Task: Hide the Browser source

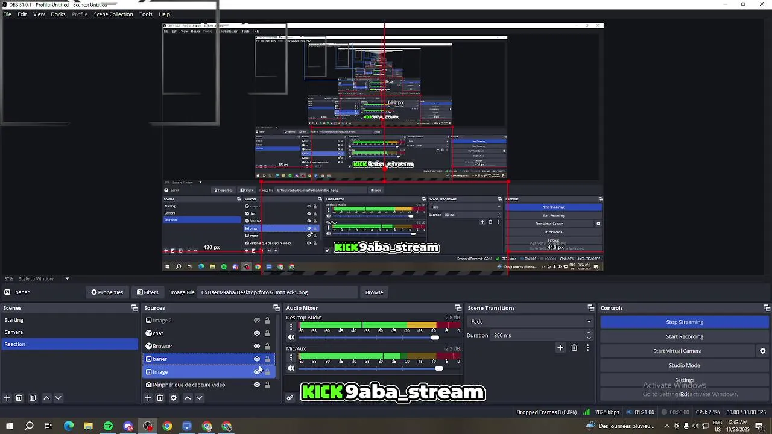Action: [257, 346]
